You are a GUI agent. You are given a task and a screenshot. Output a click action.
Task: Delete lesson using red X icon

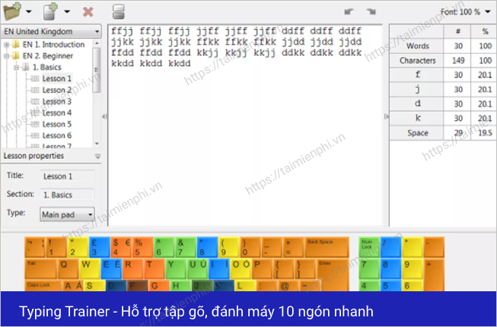click(88, 12)
